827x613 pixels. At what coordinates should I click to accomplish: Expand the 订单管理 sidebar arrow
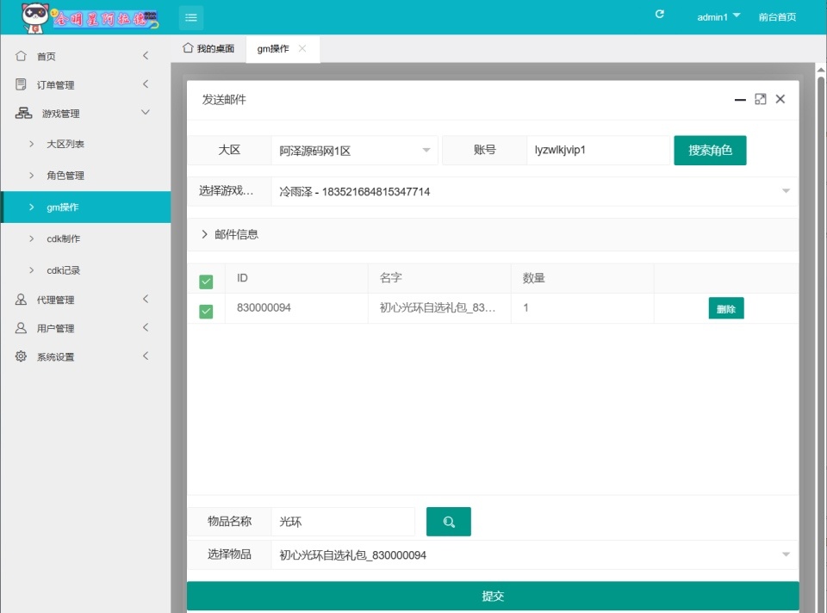pyautogui.click(x=146, y=84)
